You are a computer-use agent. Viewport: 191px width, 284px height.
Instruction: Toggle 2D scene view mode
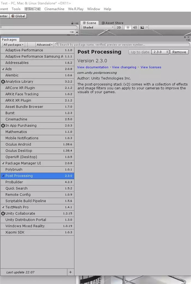coord(119,27)
